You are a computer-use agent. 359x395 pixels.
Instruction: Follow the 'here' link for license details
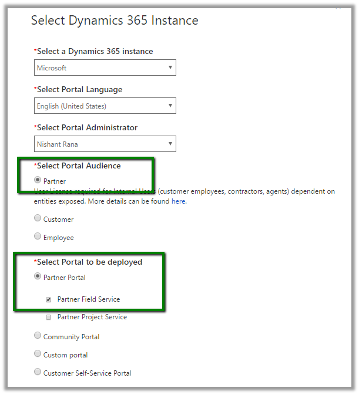(x=179, y=201)
